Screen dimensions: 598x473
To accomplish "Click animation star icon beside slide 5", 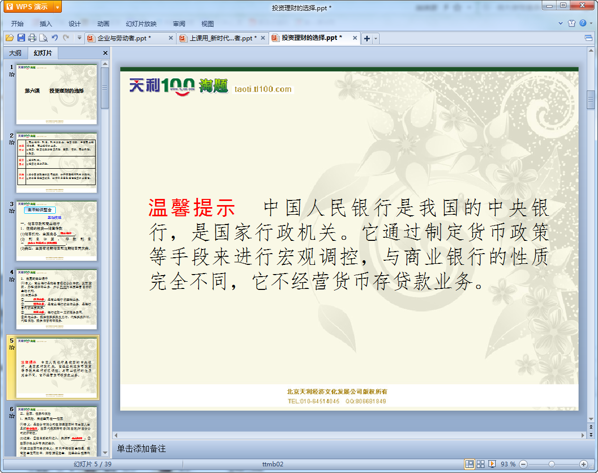I will tap(12, 348).
